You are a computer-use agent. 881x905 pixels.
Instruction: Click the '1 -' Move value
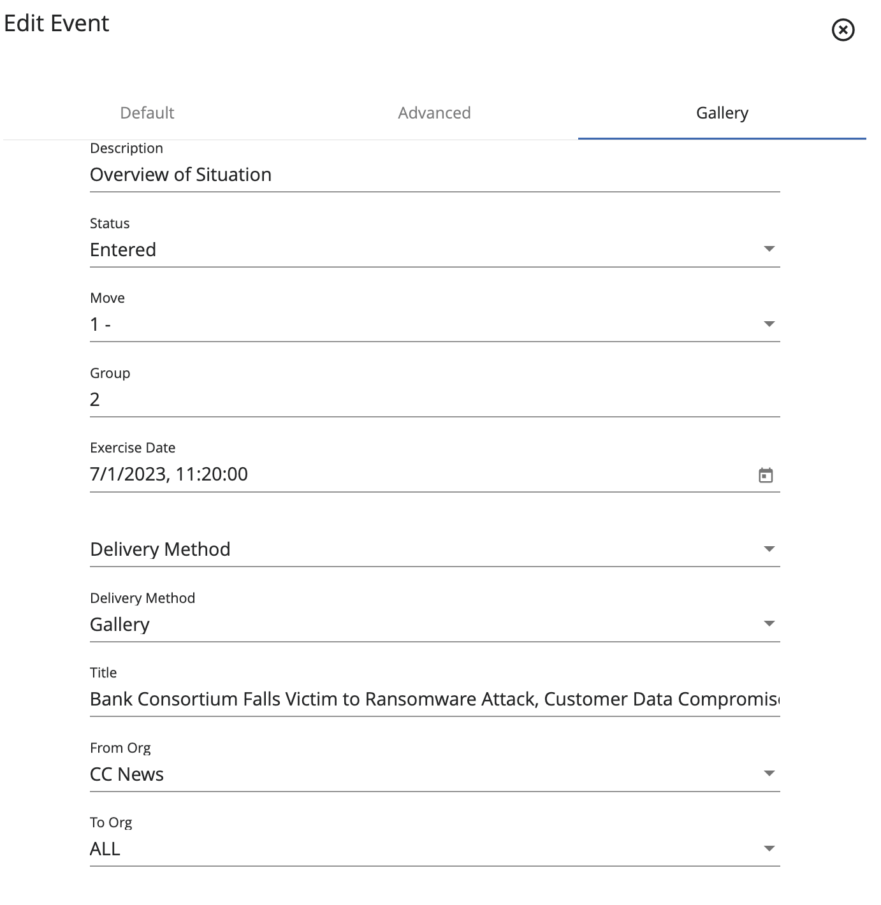101,325
